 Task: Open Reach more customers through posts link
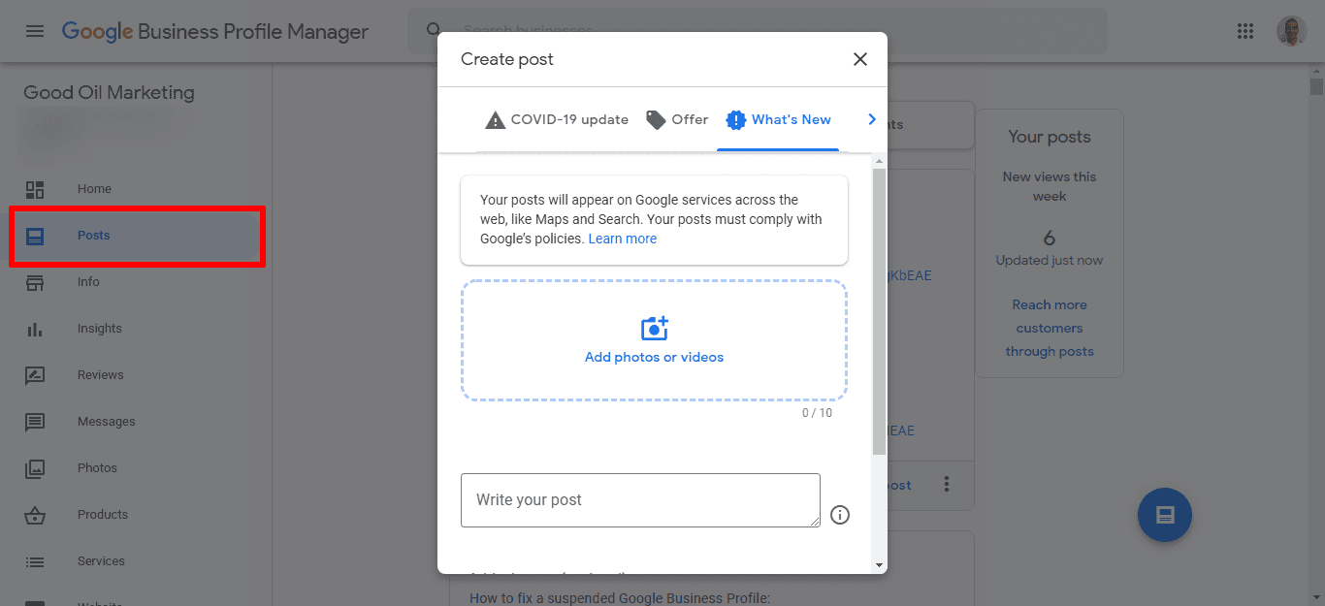[x=1050, y=329]
